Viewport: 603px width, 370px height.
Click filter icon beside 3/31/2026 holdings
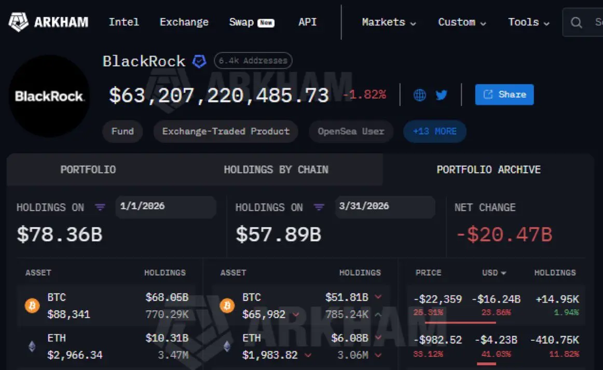(319, 207)
